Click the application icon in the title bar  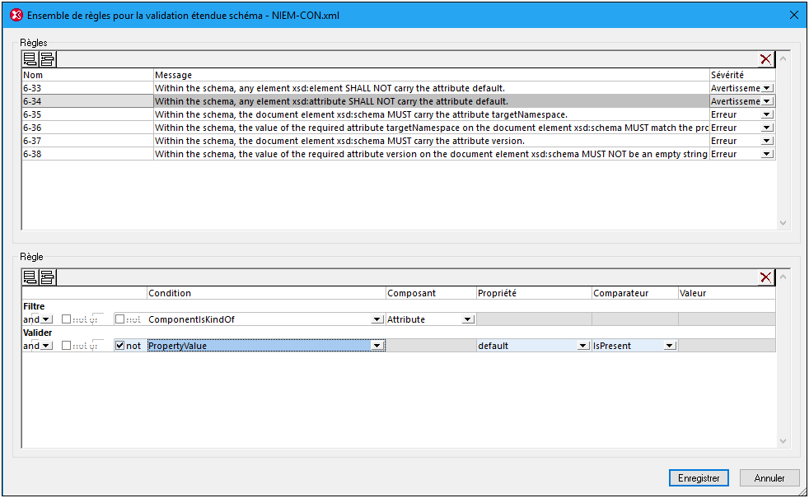(x=14, y=15)
